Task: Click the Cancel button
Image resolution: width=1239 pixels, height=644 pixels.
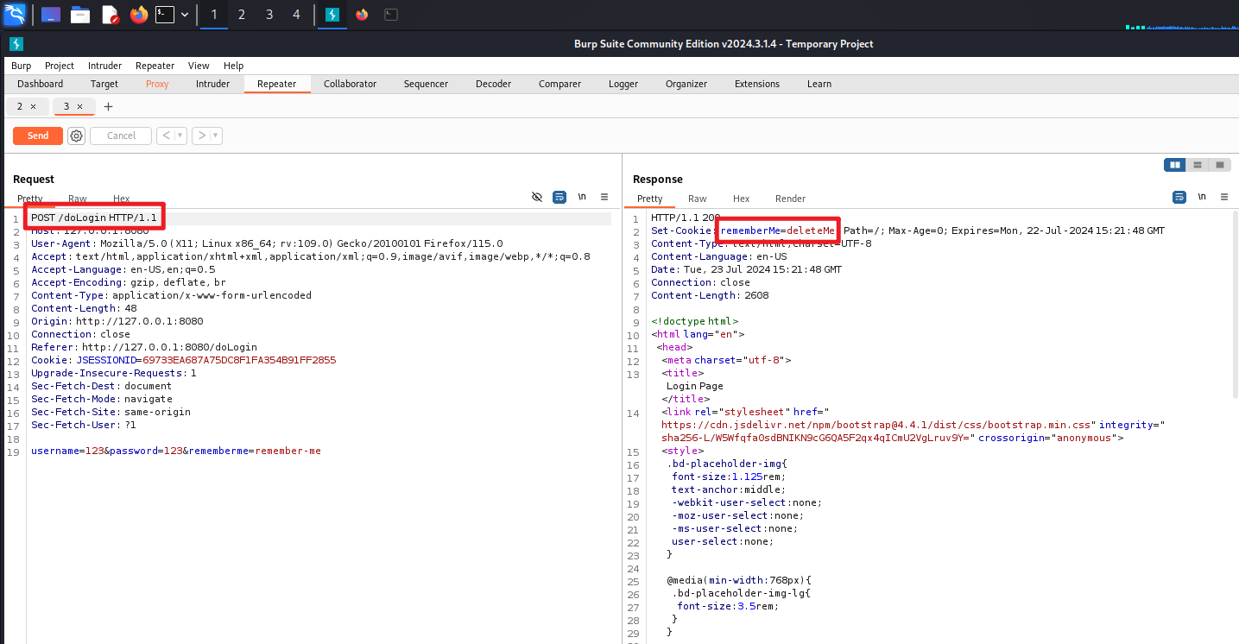Action: pyautogui.click(x=121, y=136)
